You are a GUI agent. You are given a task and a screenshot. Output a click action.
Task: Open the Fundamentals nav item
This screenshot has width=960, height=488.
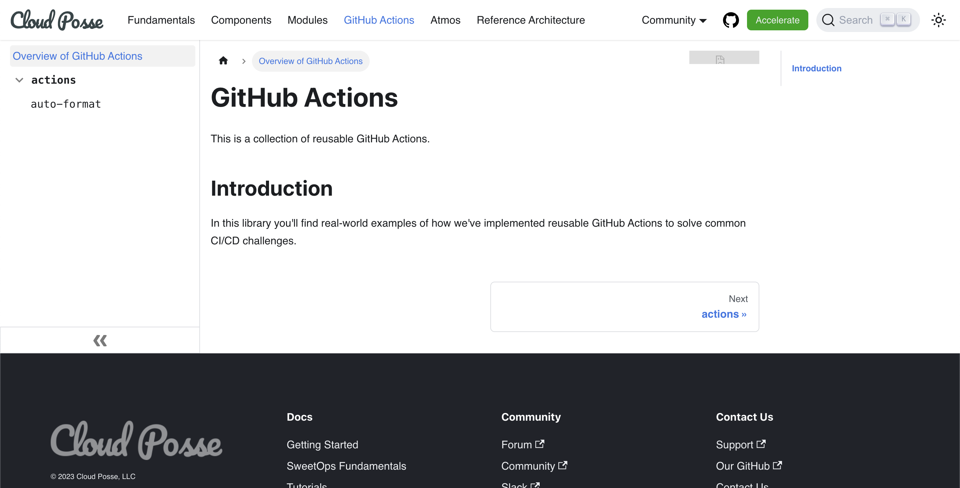pyautogui.click(x=161, y=20)
